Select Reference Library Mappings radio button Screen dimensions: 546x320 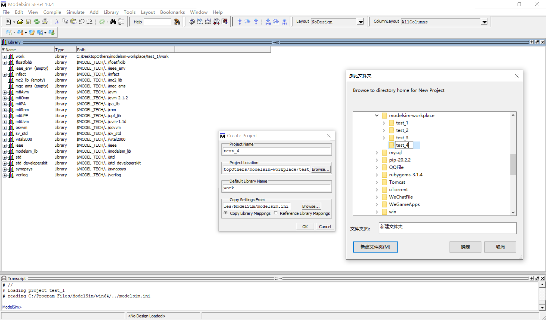[276, 213]
